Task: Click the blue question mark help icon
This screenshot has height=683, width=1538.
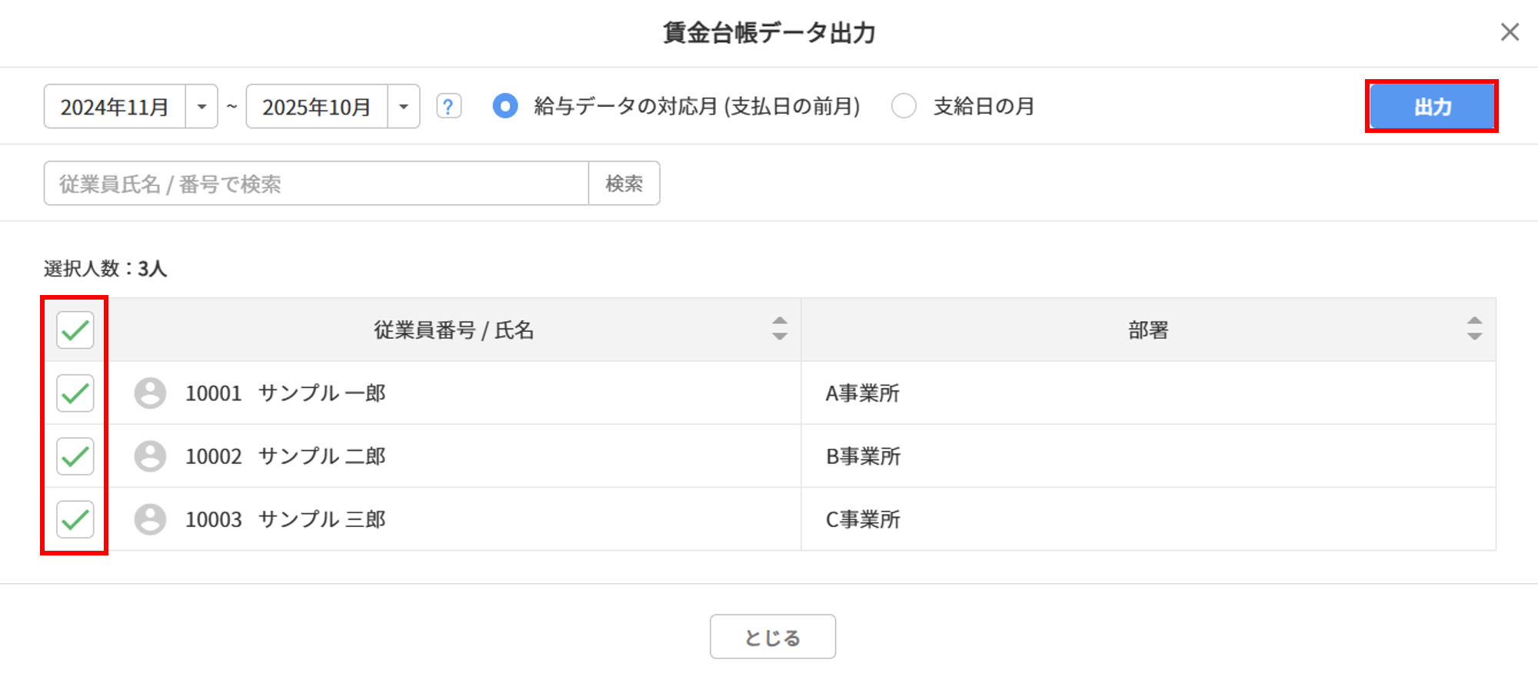Action: point(449,106)
